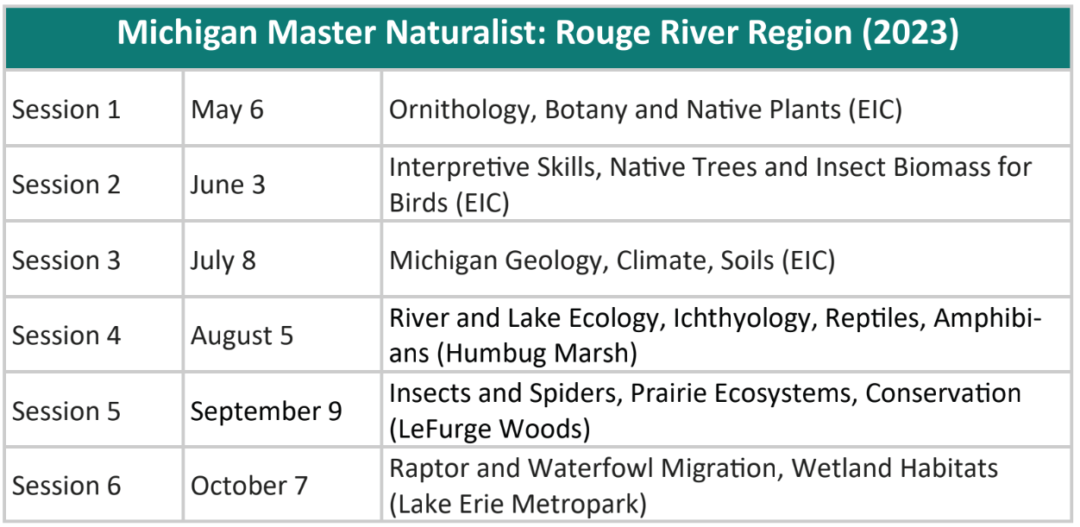Click the May 6 date cell
Viewport: 1080px width, 527px height.
(227, 110)
